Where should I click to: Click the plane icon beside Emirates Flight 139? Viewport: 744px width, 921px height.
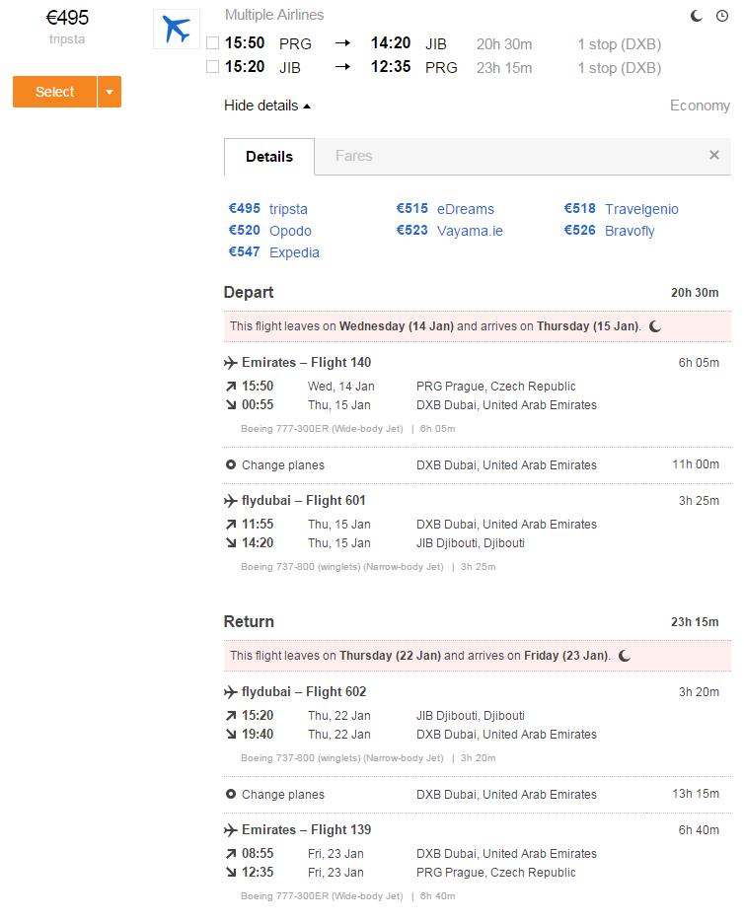click(230, 830)
